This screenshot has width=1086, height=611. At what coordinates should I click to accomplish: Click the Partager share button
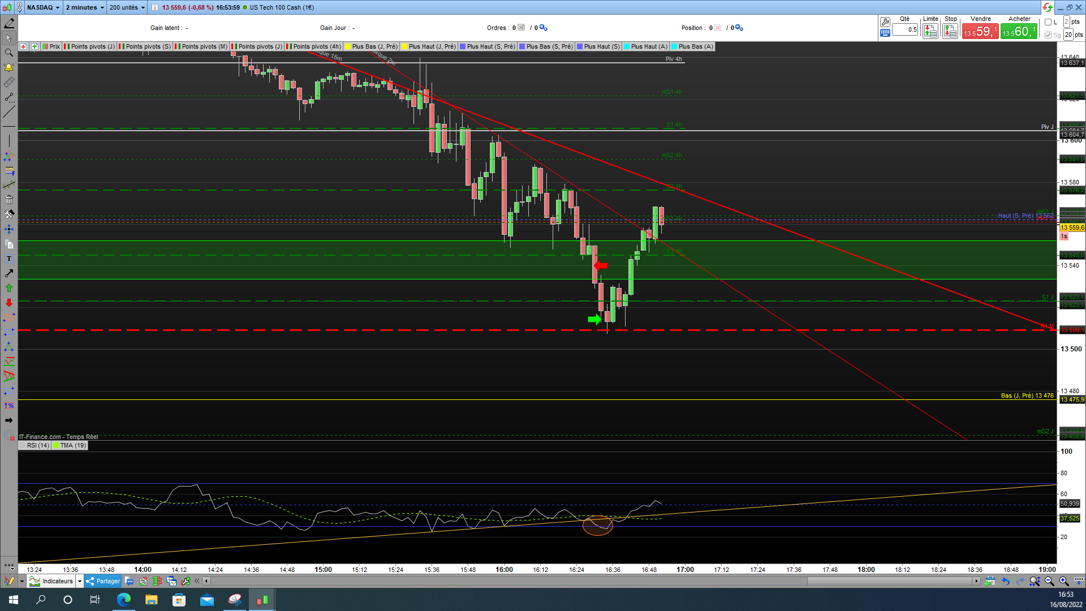pyautogui.click(x=103, y=581)
